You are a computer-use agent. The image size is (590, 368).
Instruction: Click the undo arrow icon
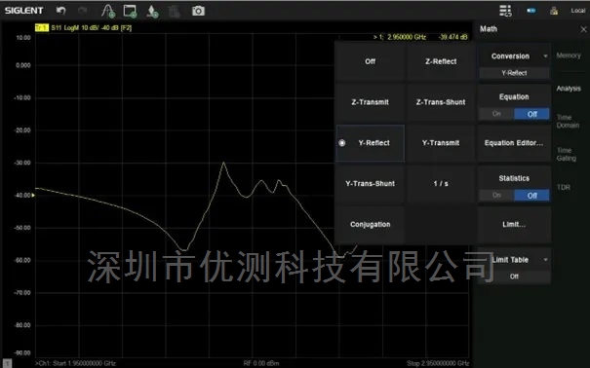(x=61, y=11)
